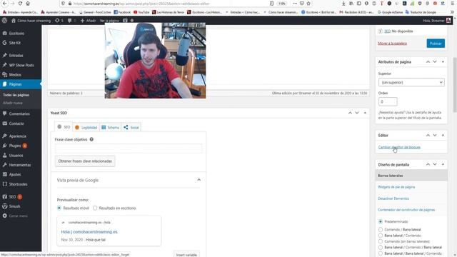The image size is (457, 257).
Task: Open Desactivar Elementos tab
Action: click(393, 198)
